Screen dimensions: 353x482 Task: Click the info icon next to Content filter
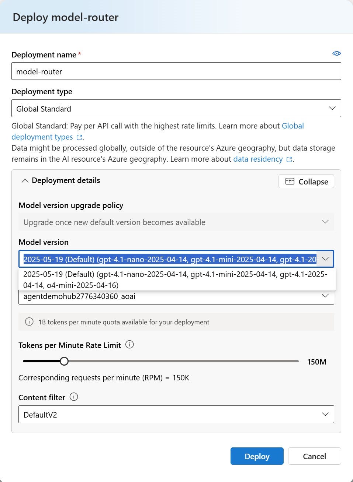point(74,397)
